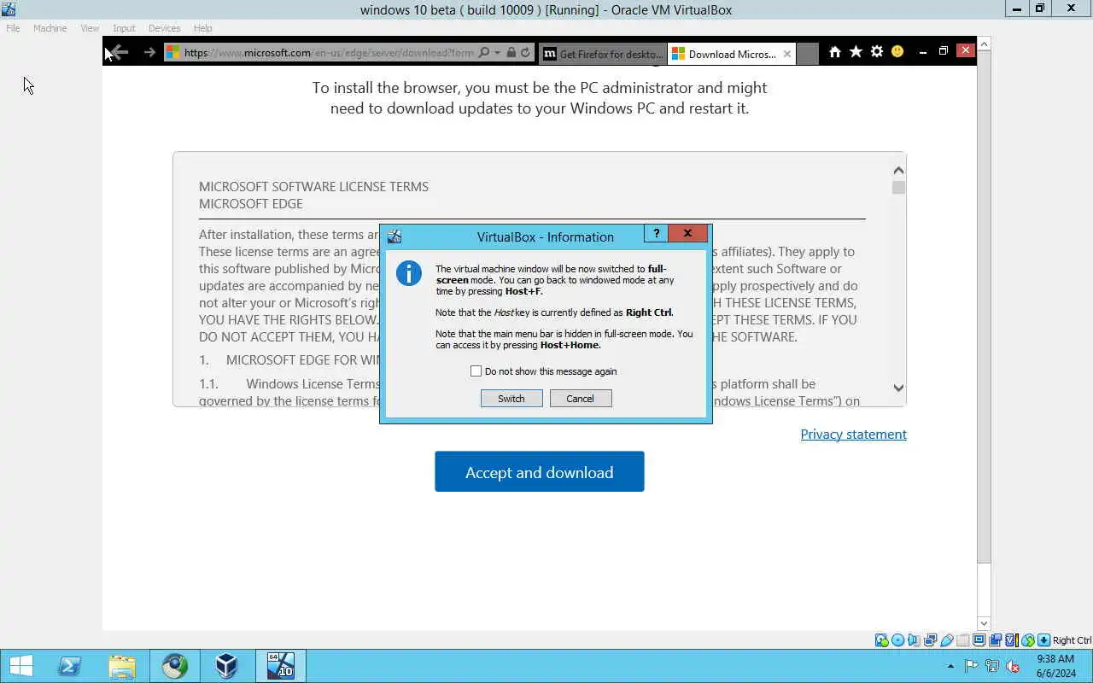Open the Machine menu
1093x683 pixels.
point(50,28)
